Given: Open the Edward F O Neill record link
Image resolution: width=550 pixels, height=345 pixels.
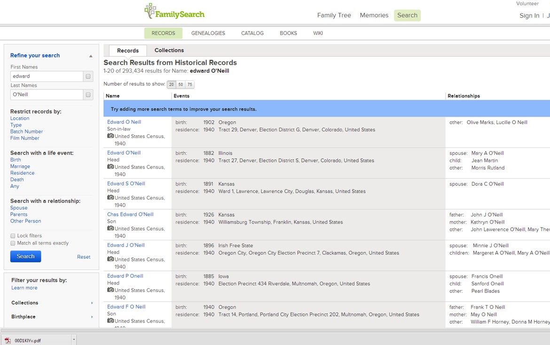Looking at the screenshot, I should tap(126, 307).
